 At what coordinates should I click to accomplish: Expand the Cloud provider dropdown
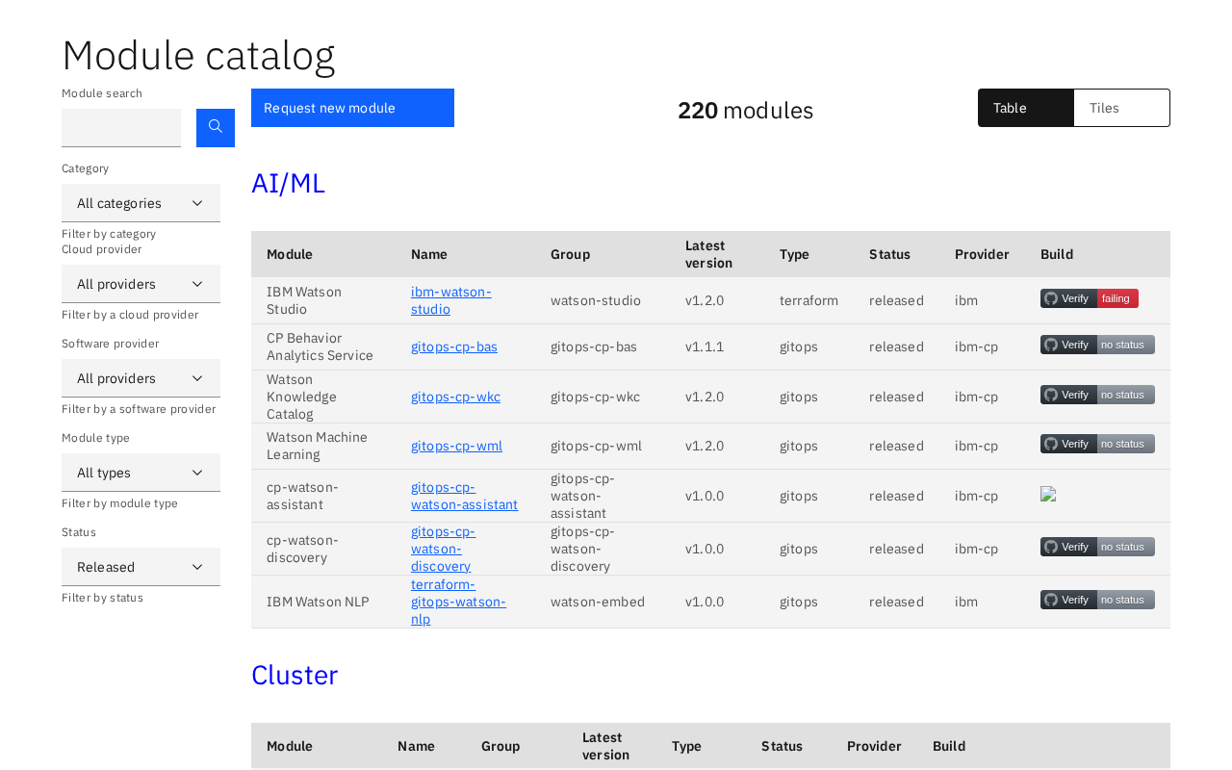point(141,284)
